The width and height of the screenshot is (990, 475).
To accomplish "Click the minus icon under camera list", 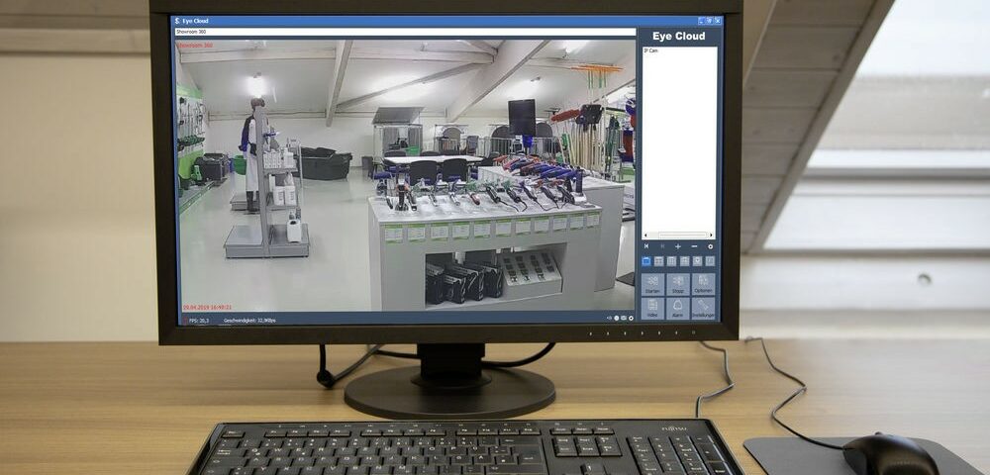I will (x=694, y=245).
